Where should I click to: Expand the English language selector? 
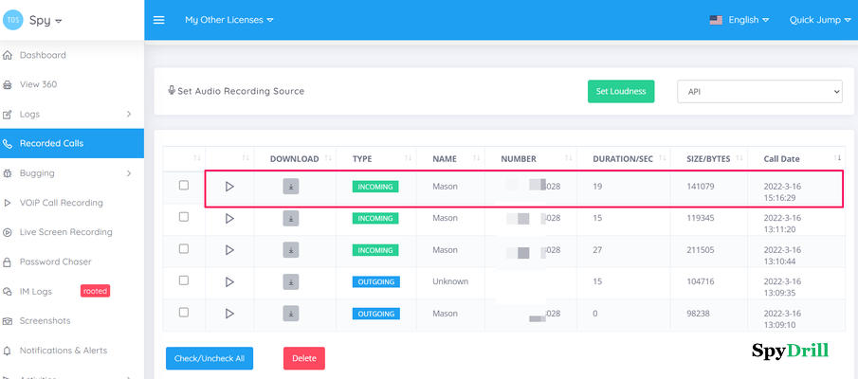(739, 20)
